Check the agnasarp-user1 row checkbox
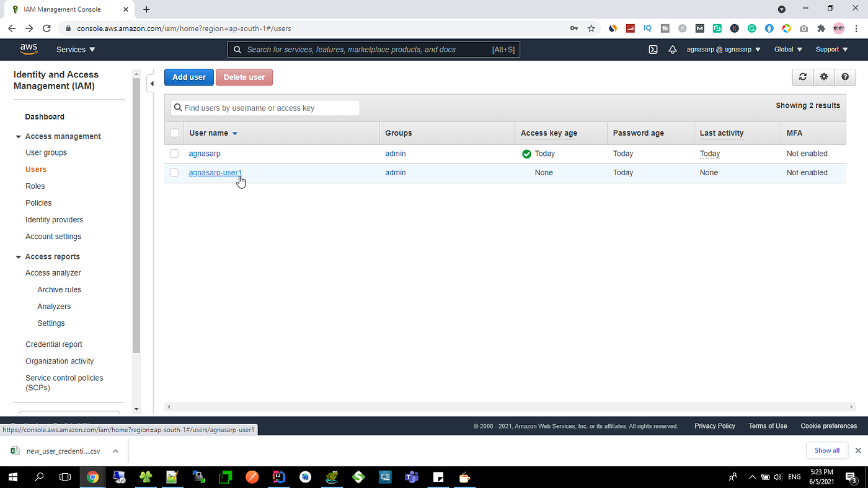 [x=174, y=173]
